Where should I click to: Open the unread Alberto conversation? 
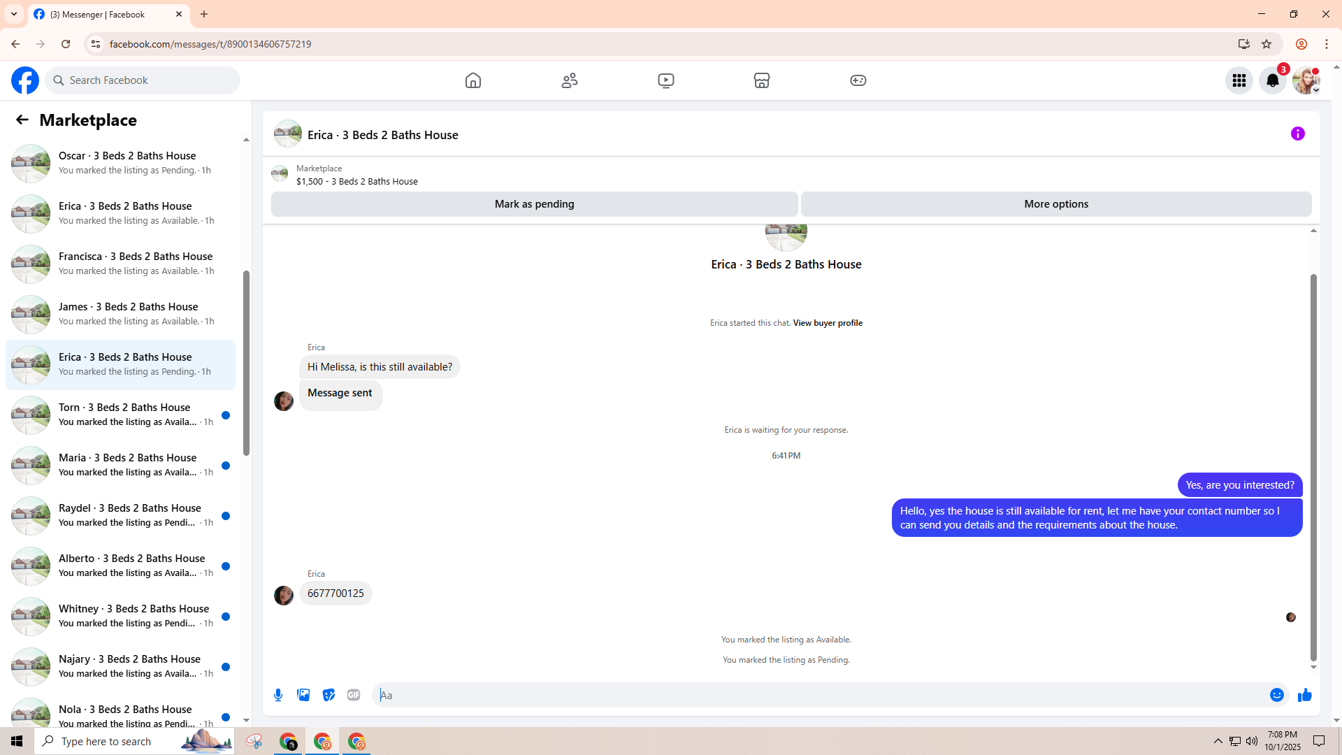coord(120,566)
